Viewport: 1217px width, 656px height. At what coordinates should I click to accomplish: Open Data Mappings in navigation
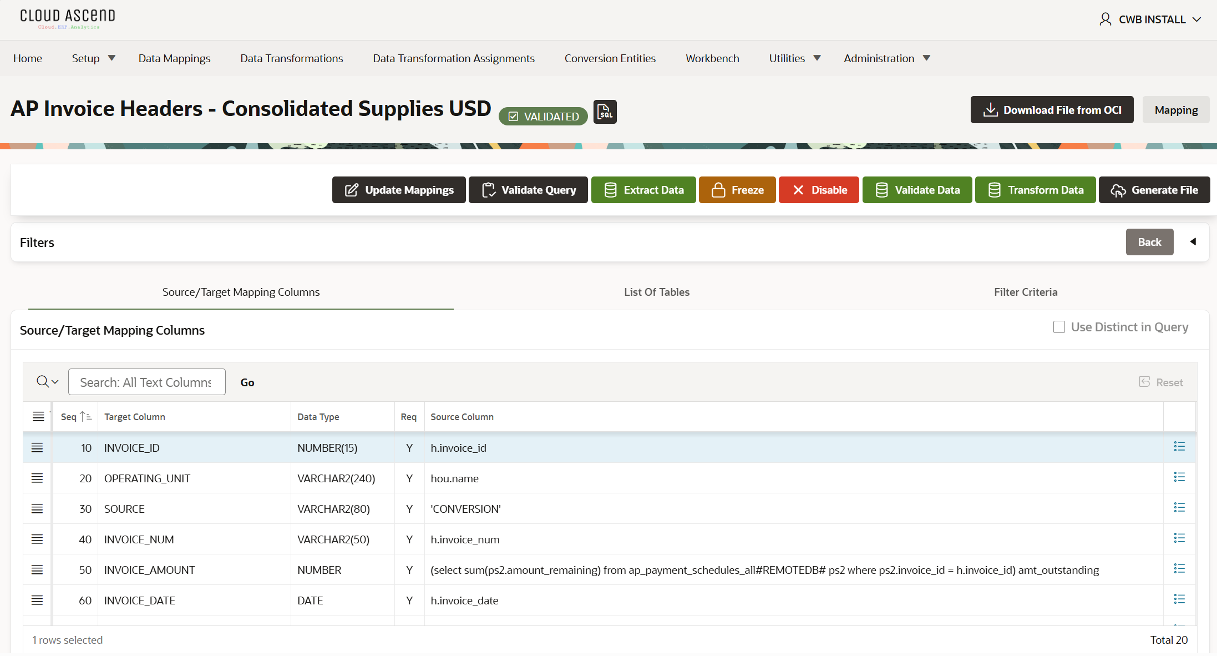pyautogui.click(x=174, y=58)
